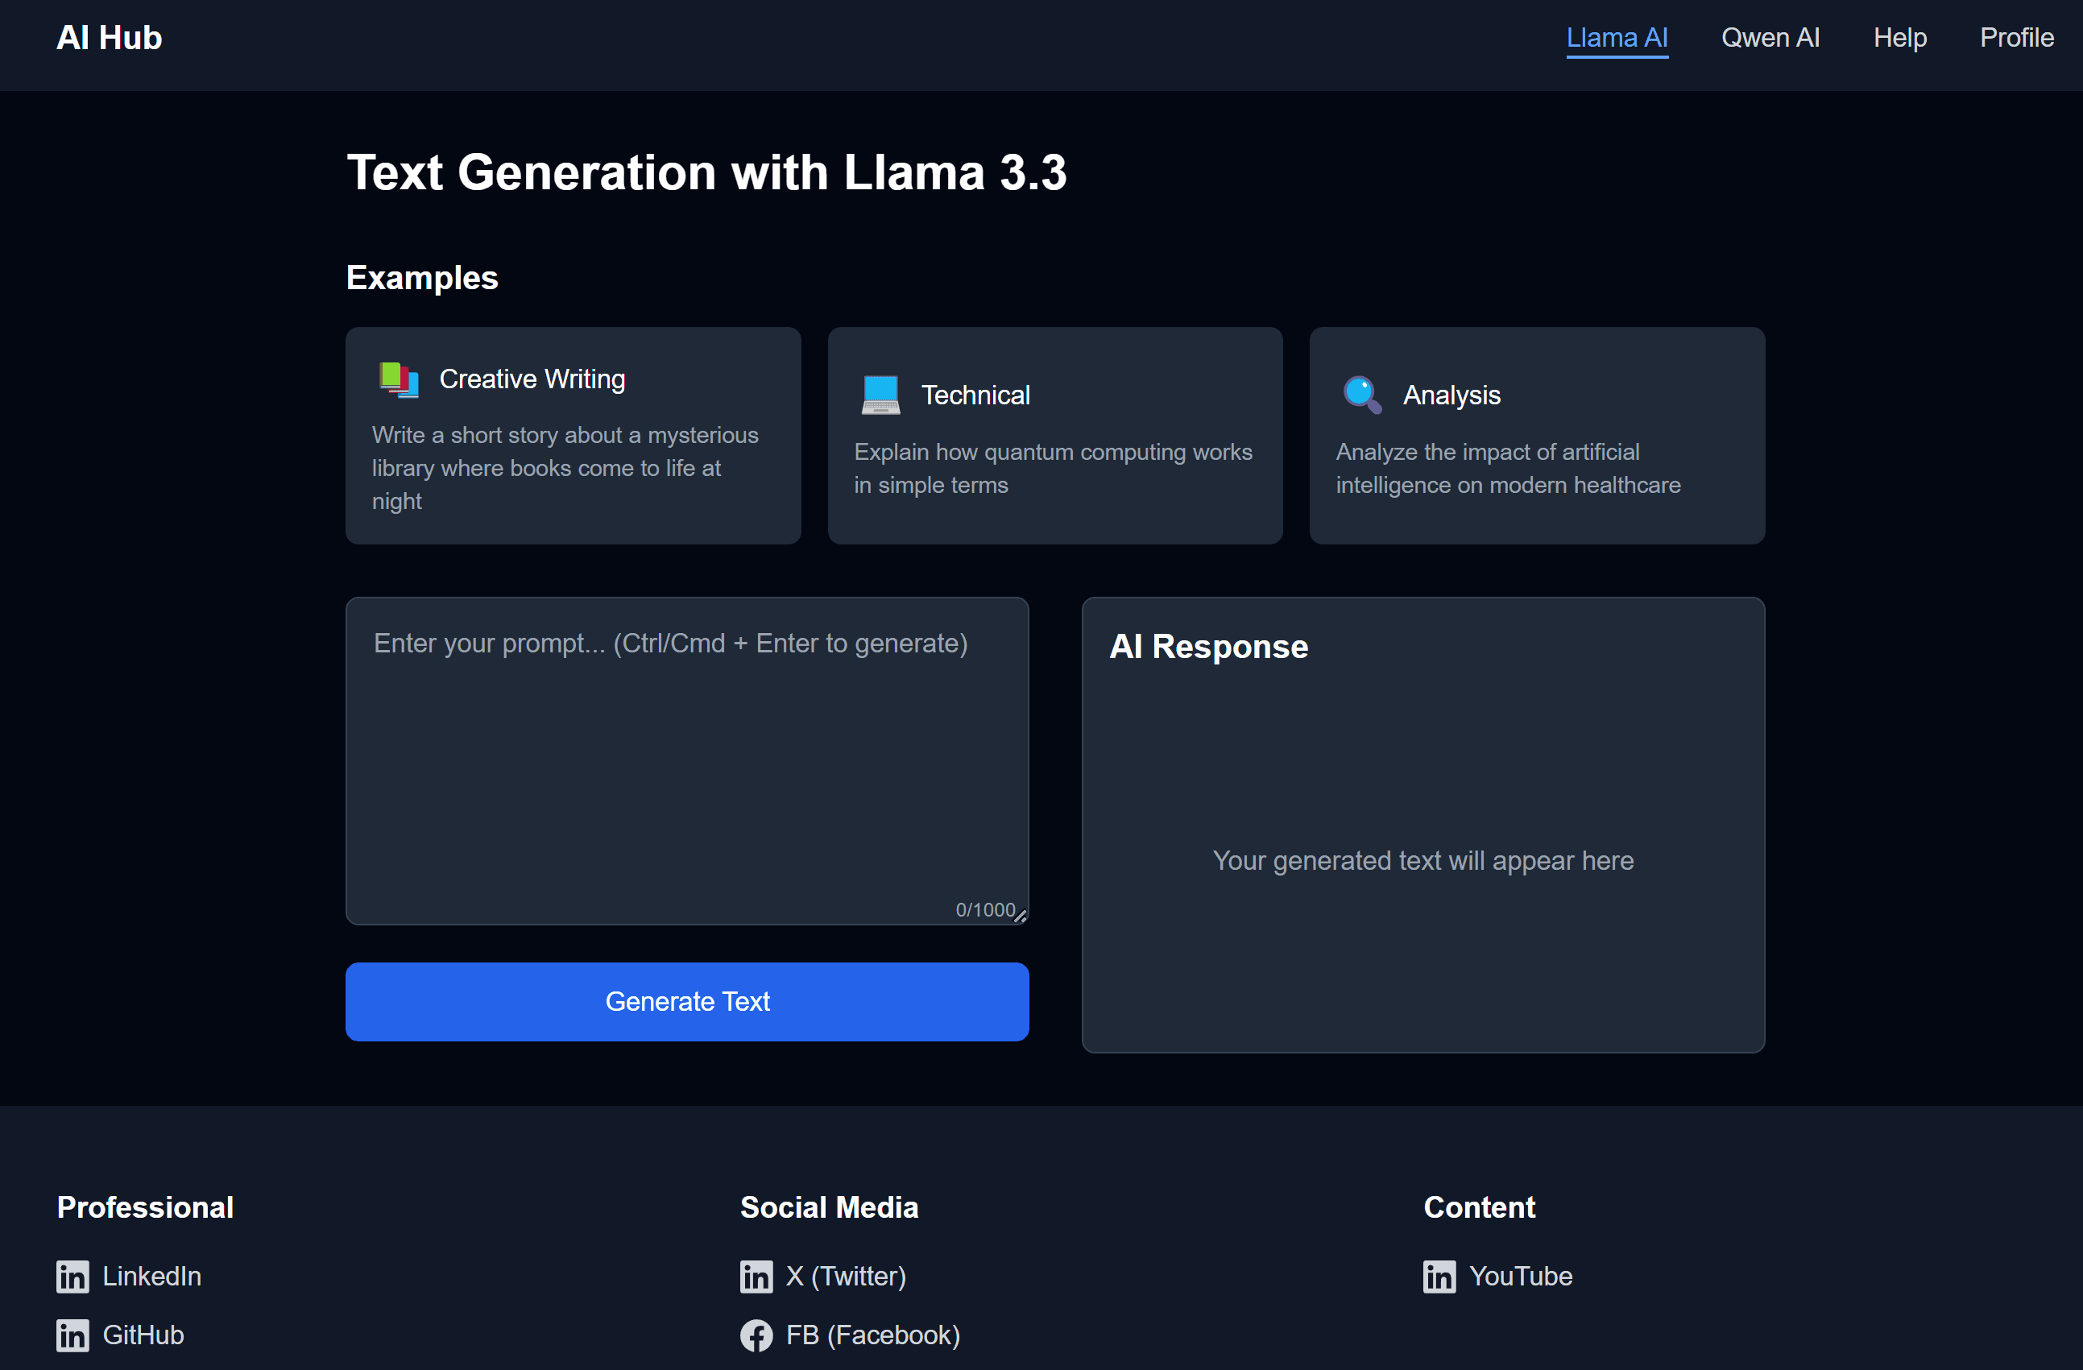
Task: Click the icon next to X (Twitter)
Action: point(756,1277)
